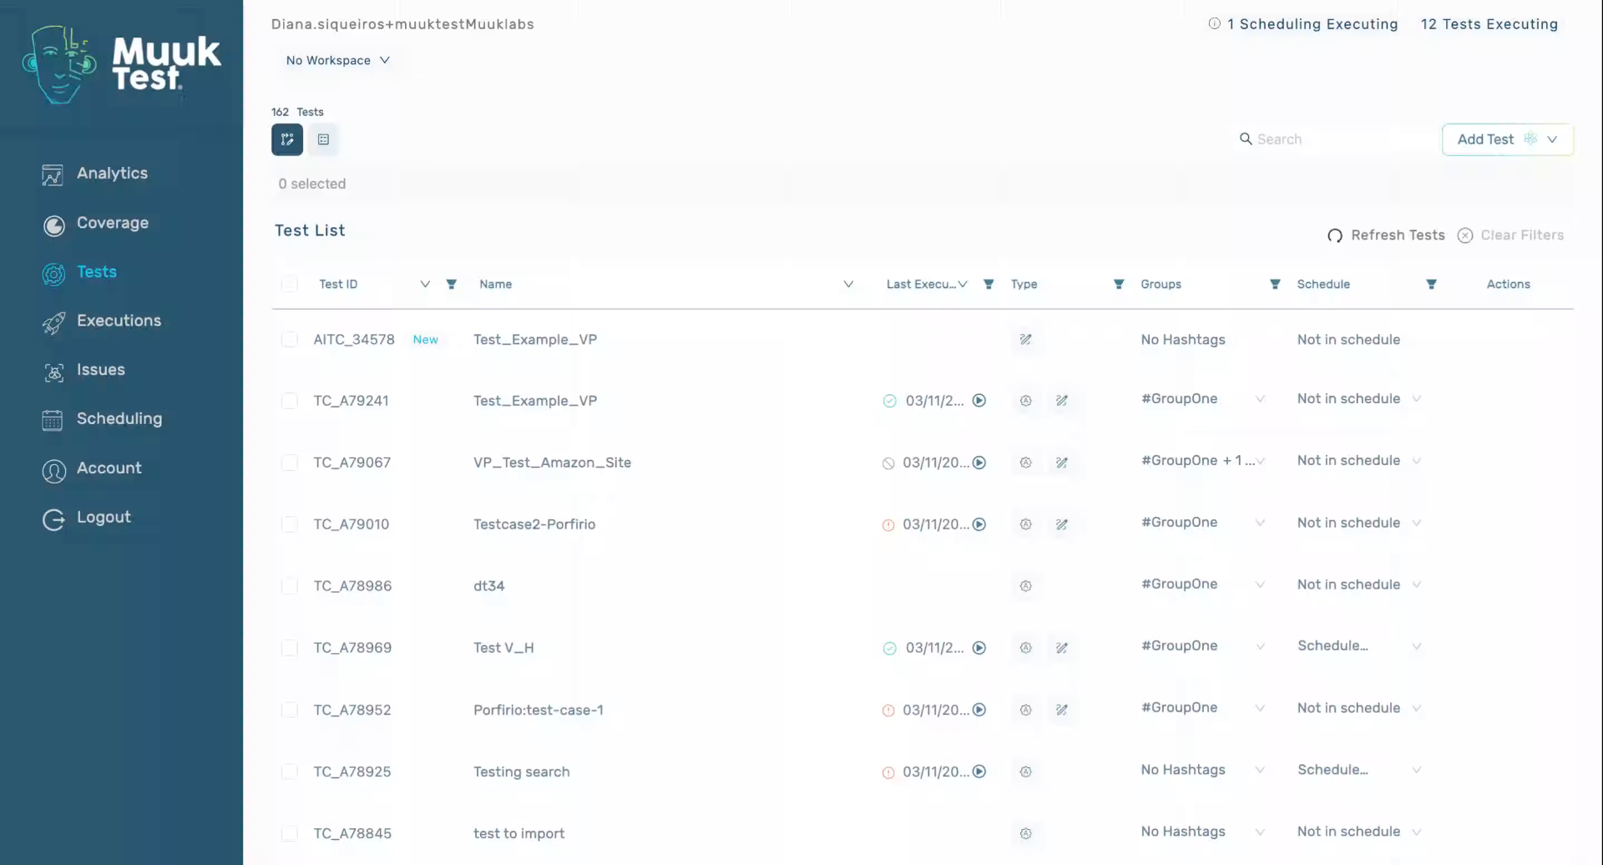Toggle the select-all checkbox in header
The image size is (1603, 865).
290,284
